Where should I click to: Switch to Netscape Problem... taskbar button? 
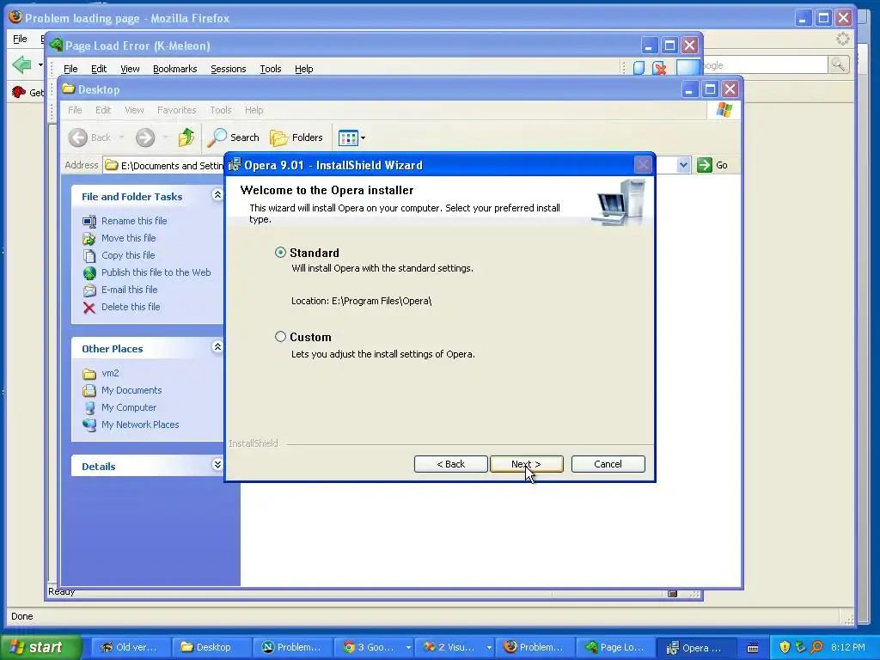290,647
